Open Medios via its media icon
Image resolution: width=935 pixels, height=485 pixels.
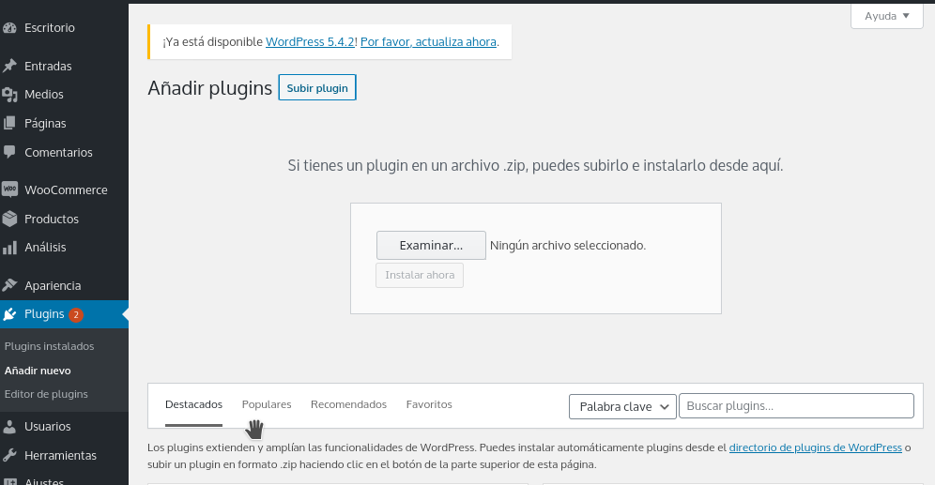click(x=9, y=95)
